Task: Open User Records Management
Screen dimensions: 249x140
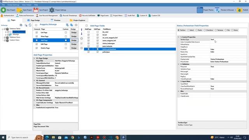Action: 47,16
